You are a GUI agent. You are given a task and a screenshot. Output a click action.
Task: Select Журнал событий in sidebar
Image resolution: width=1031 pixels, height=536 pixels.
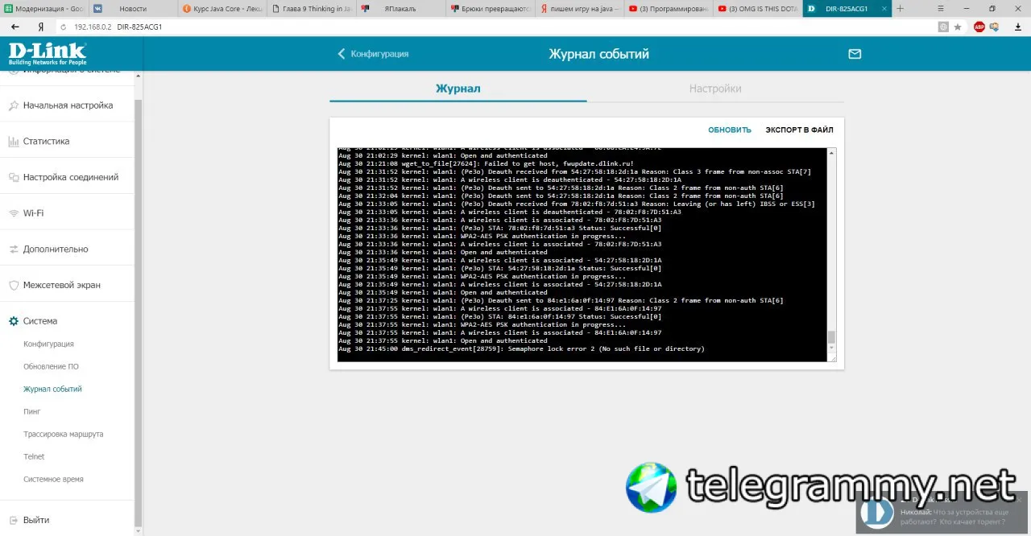tap(52, 389)
